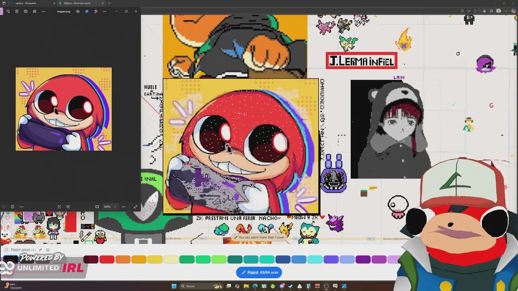The height and width of the screenshot is (291, 518).
Task: Open Discord from taskbar
Action: click(x=282, y=286)
